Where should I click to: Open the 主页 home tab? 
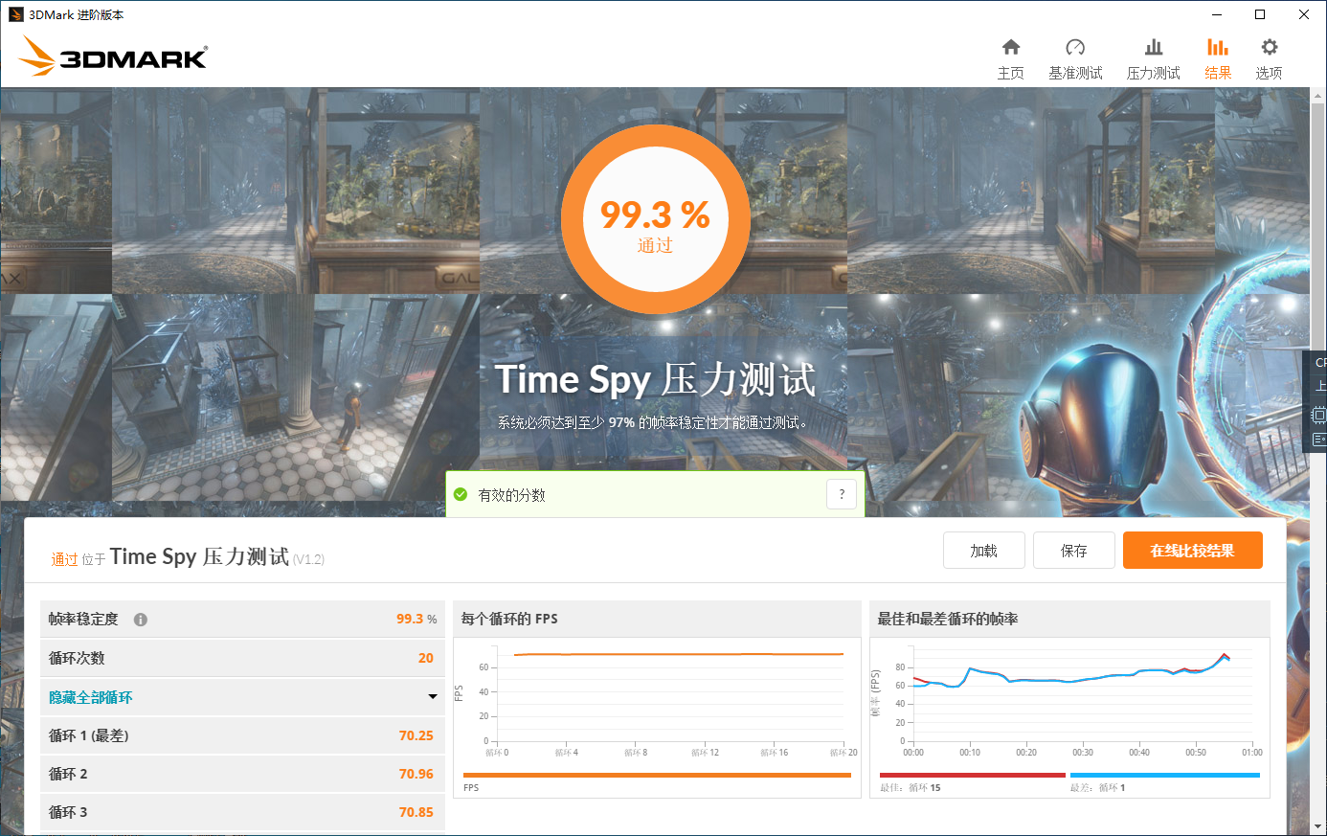click(x=1011, y=56)
